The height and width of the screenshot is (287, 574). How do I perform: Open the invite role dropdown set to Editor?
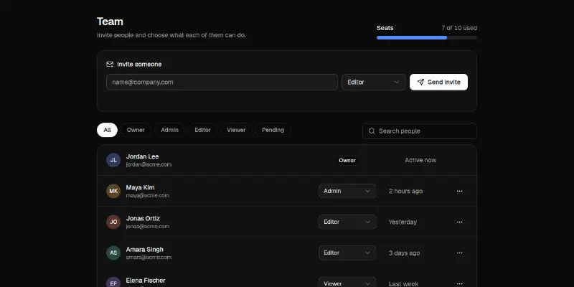373,82
